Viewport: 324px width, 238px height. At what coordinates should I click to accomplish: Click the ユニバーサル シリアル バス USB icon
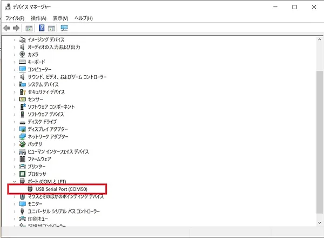pos(22,211)
